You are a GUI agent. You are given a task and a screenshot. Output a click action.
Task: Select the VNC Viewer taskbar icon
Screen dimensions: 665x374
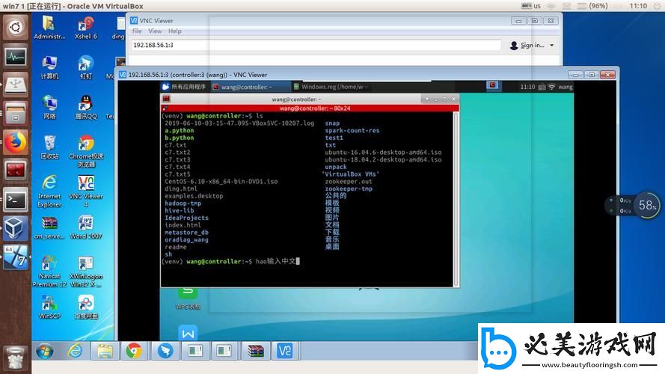click(x=285, y=350)
